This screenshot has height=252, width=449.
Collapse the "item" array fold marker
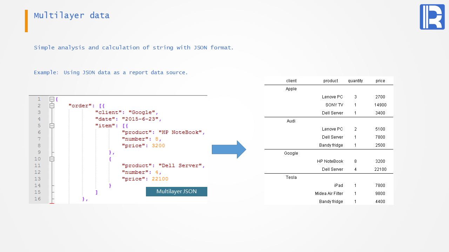click(52, 126)
